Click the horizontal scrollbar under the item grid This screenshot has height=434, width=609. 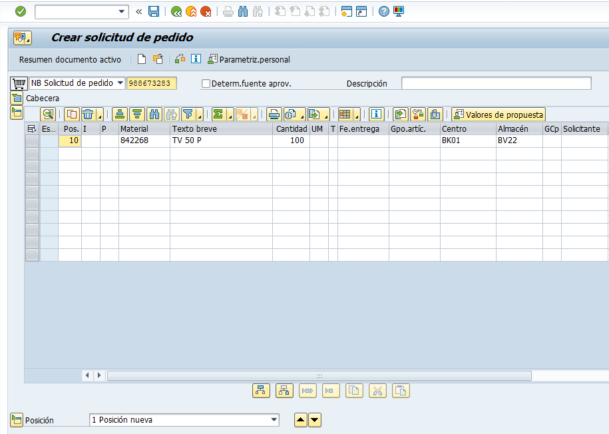(319, 375)
